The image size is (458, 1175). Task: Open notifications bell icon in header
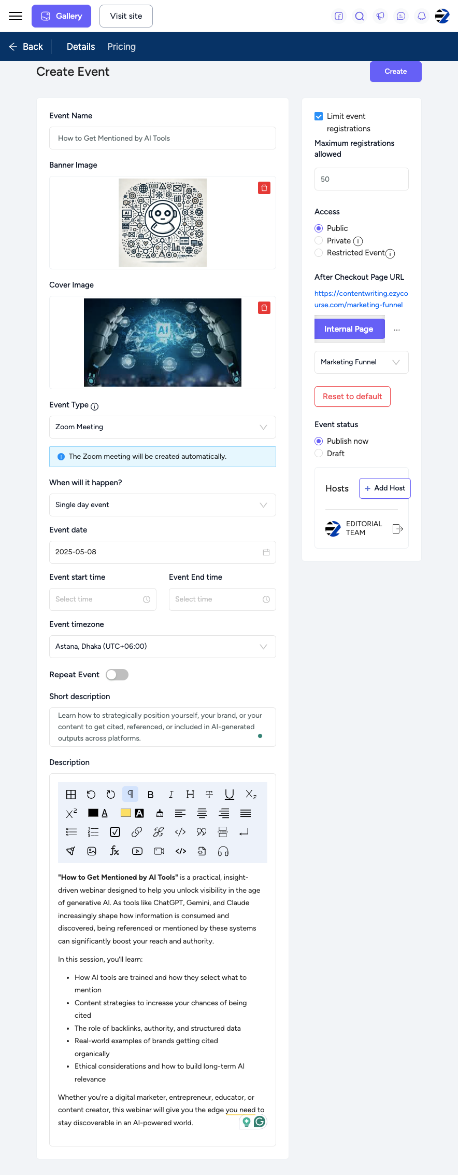tap(422, 16)
